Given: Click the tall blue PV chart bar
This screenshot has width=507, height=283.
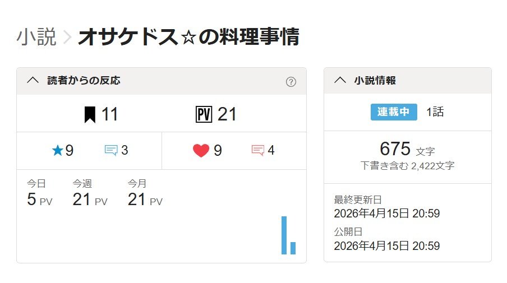Looking at the screenshot, I should 284,235.
